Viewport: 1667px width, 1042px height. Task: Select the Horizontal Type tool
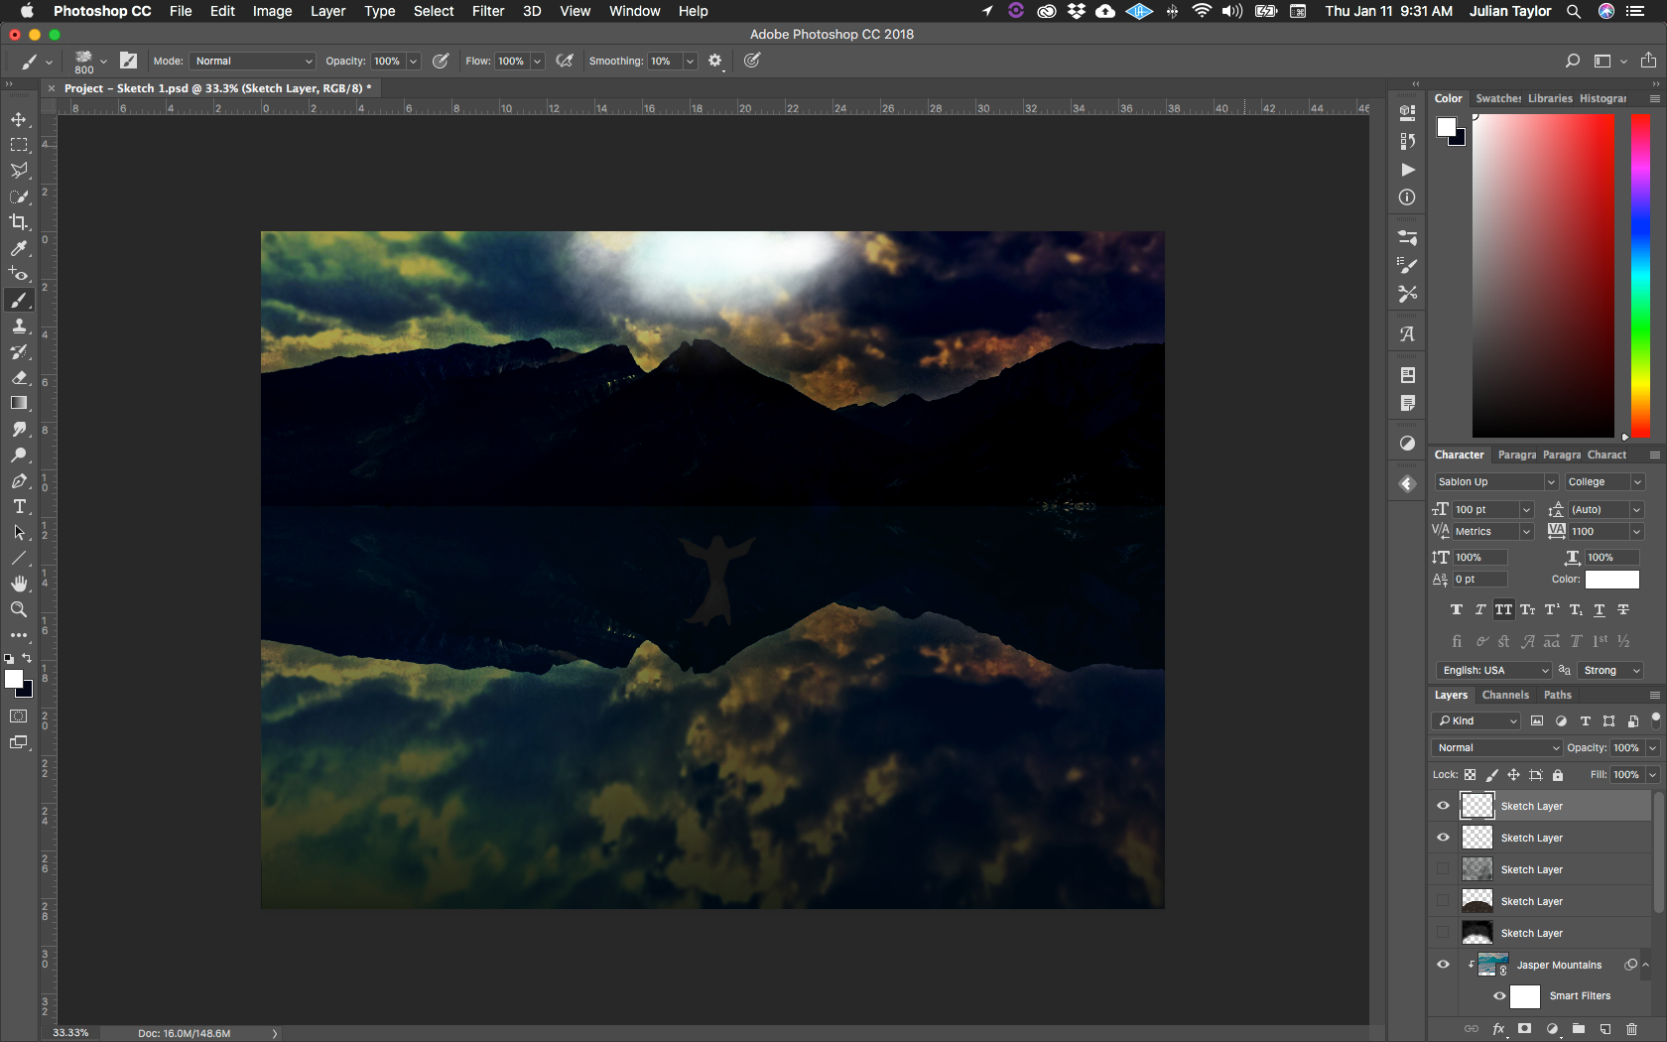click(19, 506)
